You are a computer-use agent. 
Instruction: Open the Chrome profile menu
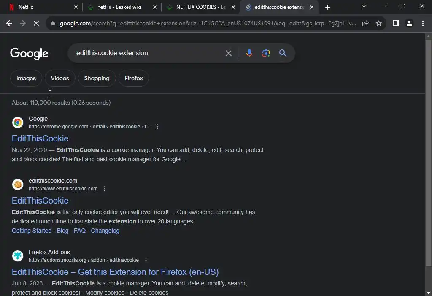tap(409, 24)
